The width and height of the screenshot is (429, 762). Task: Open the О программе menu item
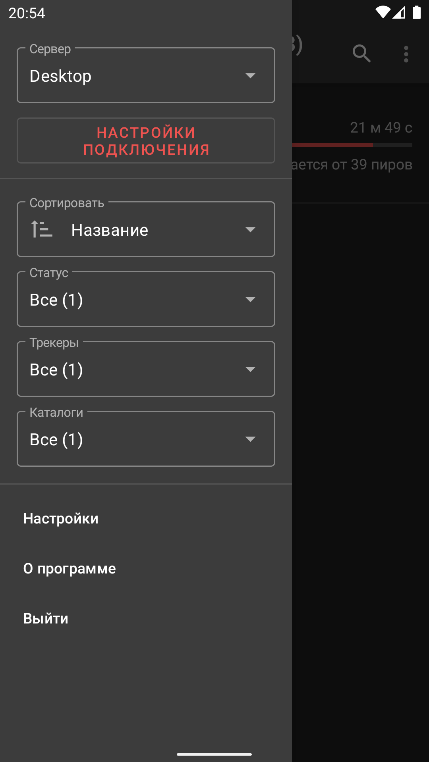pyautogui.click(x=70, y=568)
